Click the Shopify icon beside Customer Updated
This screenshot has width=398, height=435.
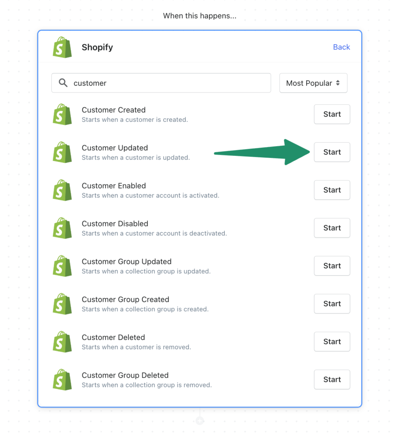pyautogui.click(x=62, y=152)
